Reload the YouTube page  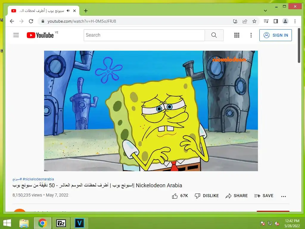click(31, 21)
